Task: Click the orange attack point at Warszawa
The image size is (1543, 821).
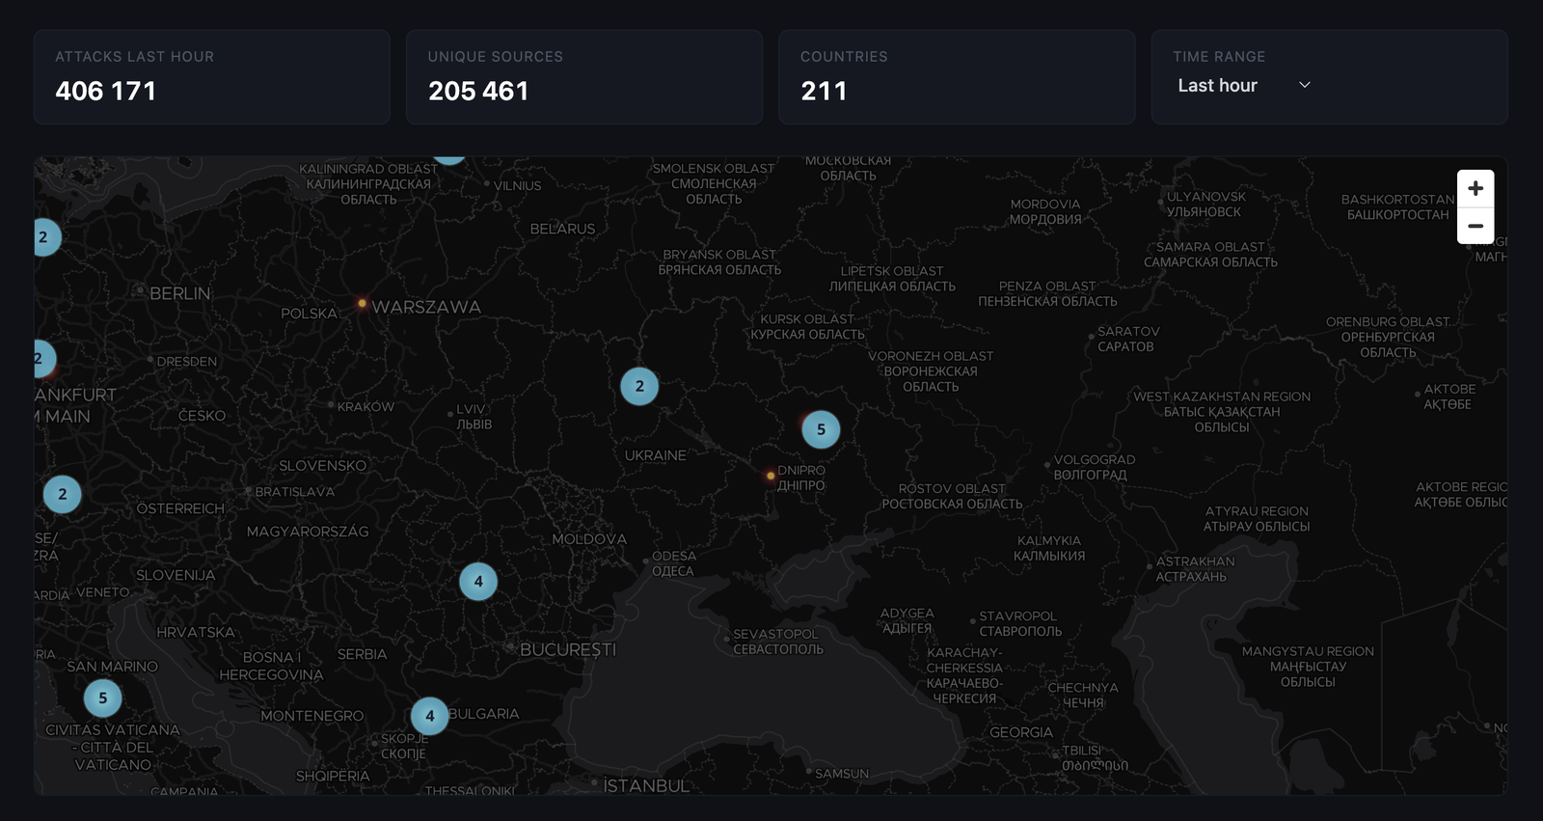Action: click(x=362, y=303)
